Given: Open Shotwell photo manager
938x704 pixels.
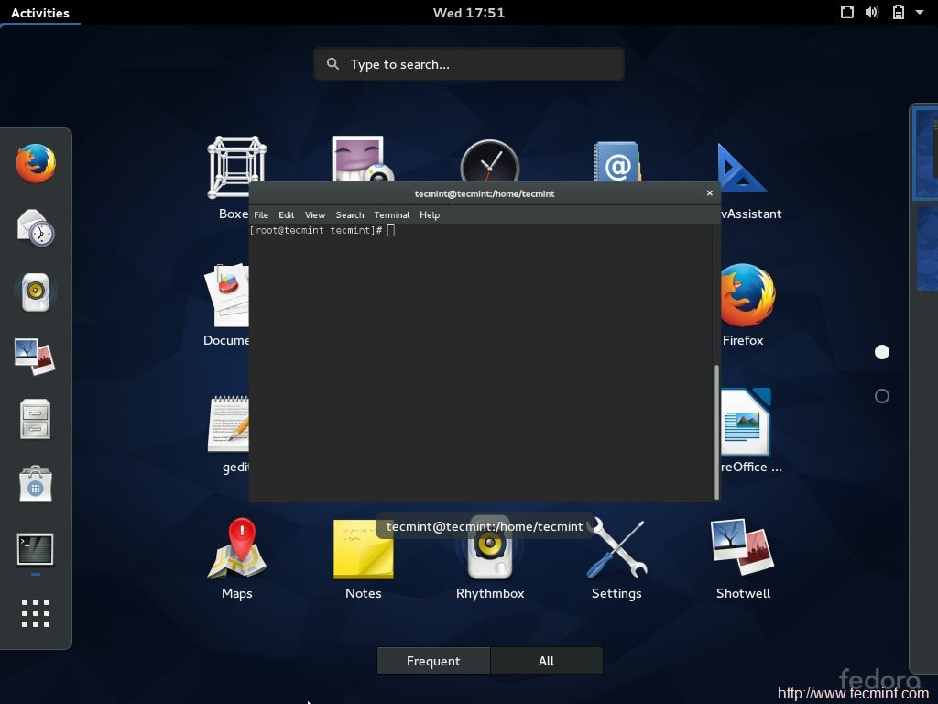Looking at the screenshot, I should point(743,550).
